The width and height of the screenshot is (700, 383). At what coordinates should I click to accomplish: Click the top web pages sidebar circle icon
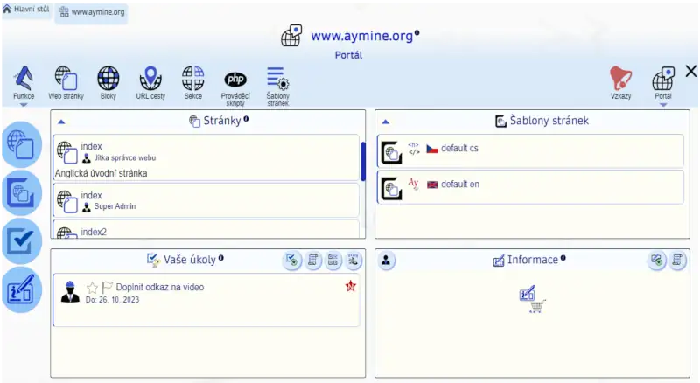pyautogui.click(x=20, y=143)
